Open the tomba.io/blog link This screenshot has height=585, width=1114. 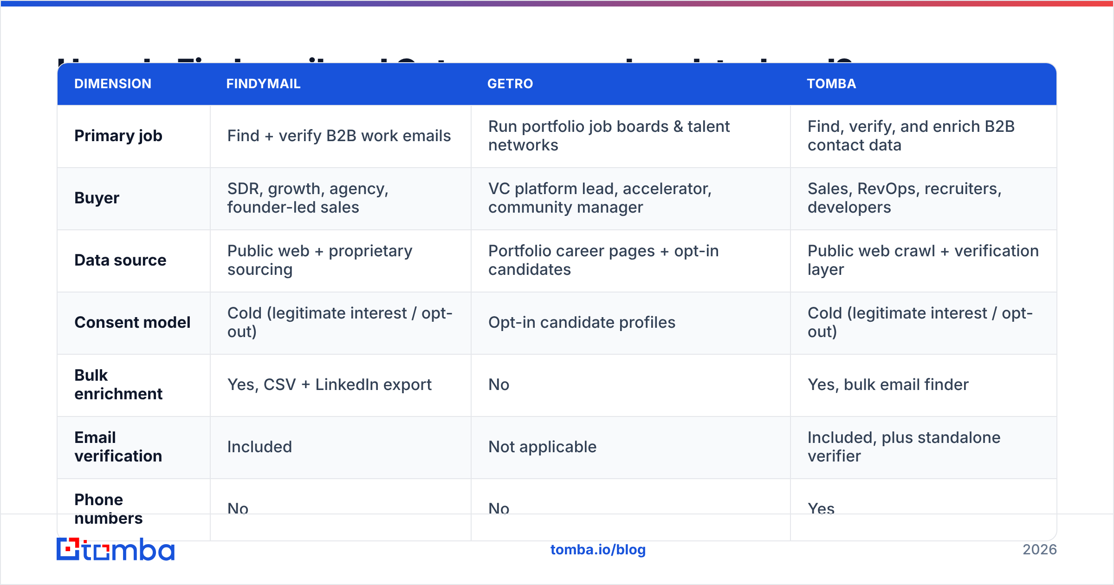click(x=598, y=550)
